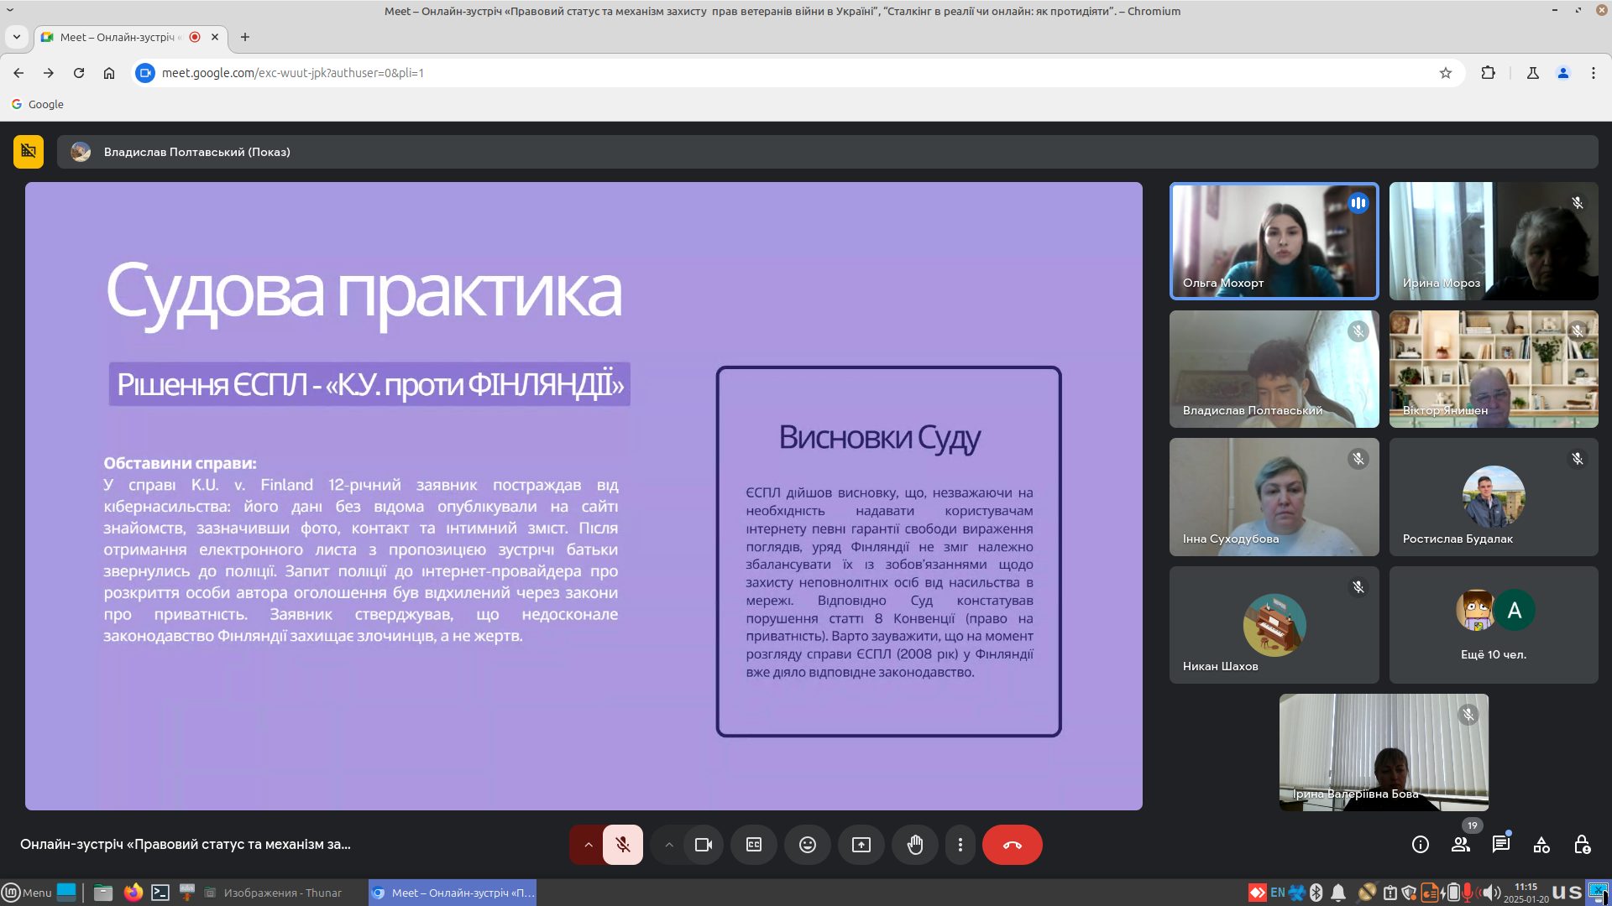Screen dimensions: 1612x906
Task: Open meeting details info icon
Action: coord(1420,845)
